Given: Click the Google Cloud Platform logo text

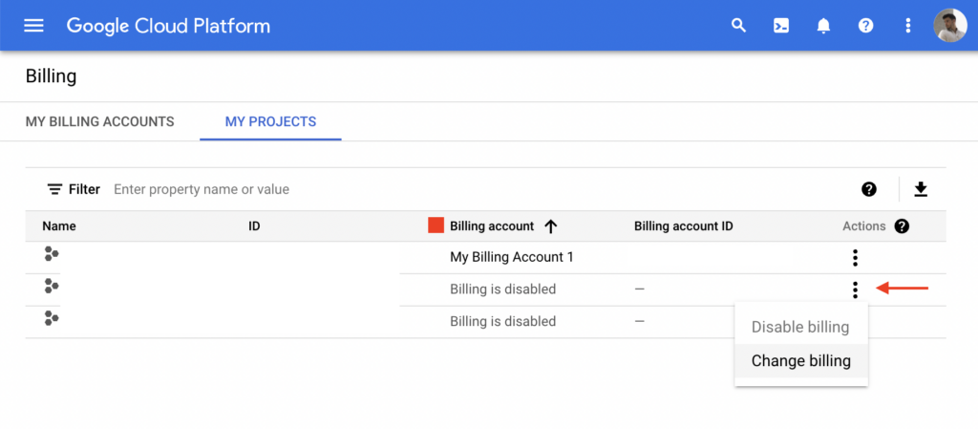Looking at the screenshot, I should [x=168, y=26].
